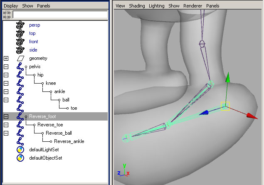This screenshot has height=185, width=264.
Task: Select the top camera icon
Action: coord(20,33)
